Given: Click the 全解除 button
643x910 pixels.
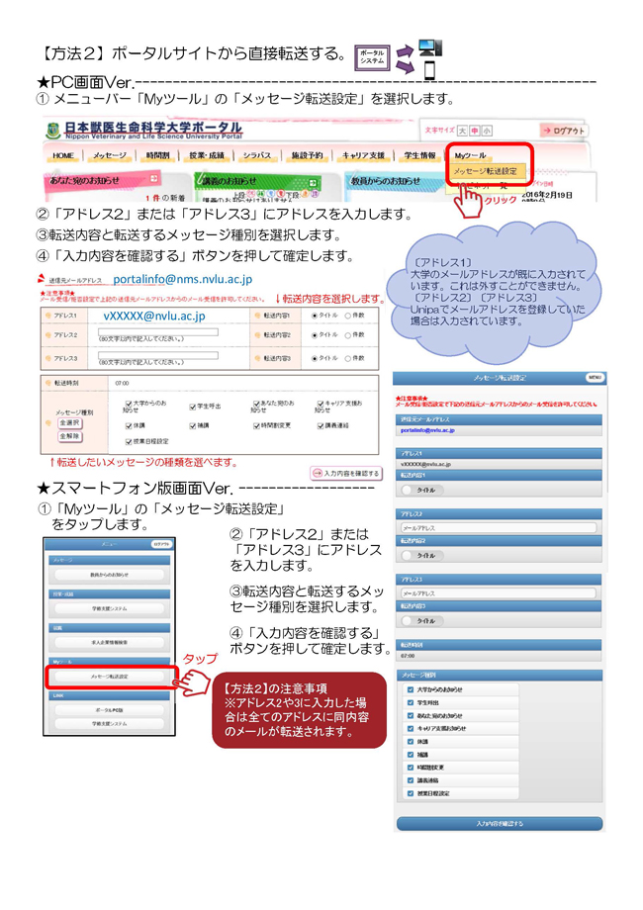Looking at the screenshot, I should point(69,436).
